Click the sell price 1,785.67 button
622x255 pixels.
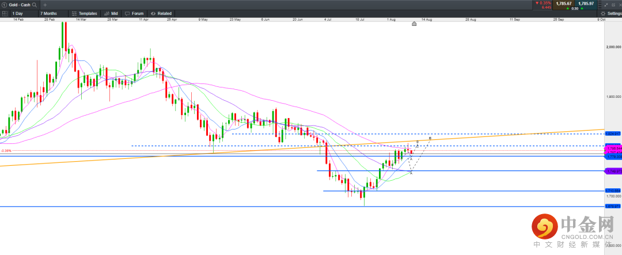pyautogui.click(x=563, y=3)
